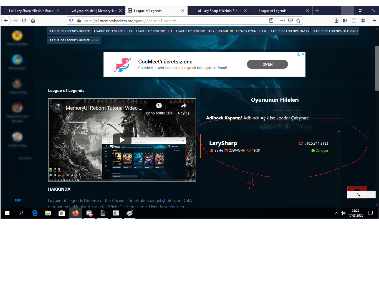Viewport: 379px width, 307px height.
Task: Click LEAGUE OF LEGENDS HACK tag
Action: pyautogui.click(x=195, y=31)
